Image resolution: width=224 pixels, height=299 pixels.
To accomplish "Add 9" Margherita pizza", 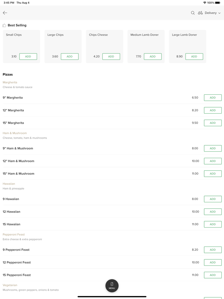I will (213, 98).
